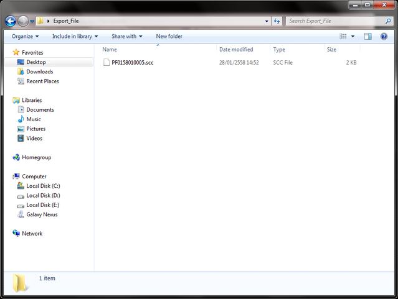Viewport: 398px width, 299px height.
Task: Open the Organize menu
Action: pyautogui.click(x=25, y=36)
